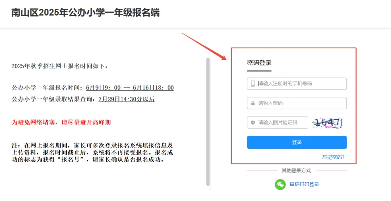Click the phone icon in mobile number field
This screenshot has height=201, width=391.
(253, 83)
